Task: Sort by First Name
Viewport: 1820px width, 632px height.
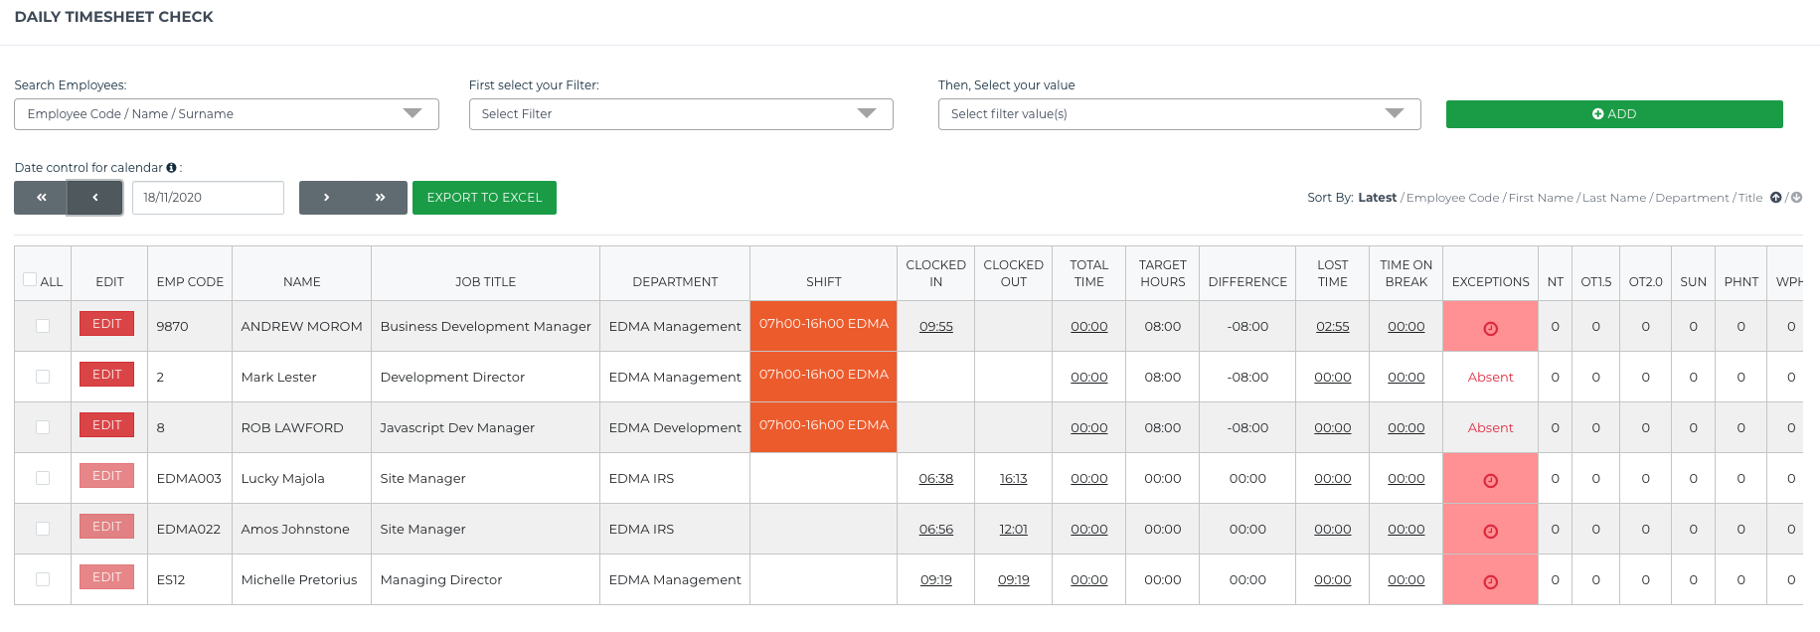Action: coord(1541,198)
